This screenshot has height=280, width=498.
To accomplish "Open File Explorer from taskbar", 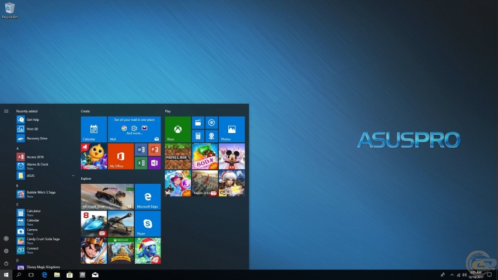I will point(57,275).
